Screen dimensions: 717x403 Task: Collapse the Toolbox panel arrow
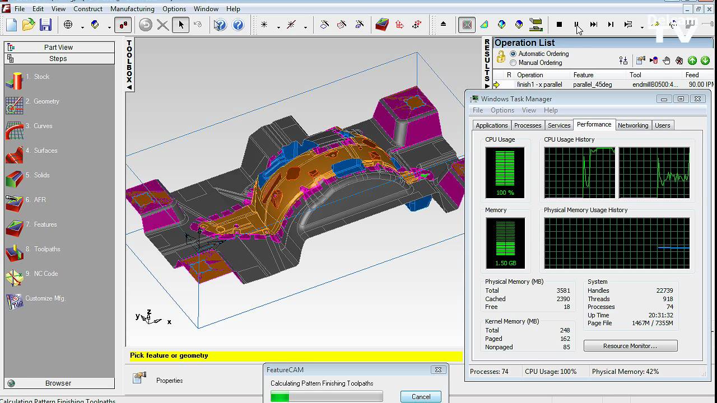point(129,87)
